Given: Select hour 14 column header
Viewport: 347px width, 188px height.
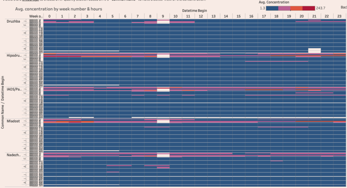Looking at the screenshot, I should click(x=226, y=16).
